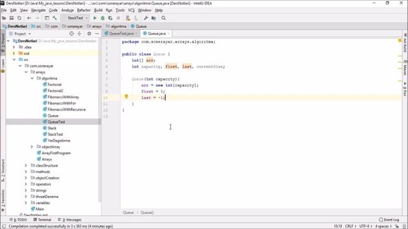
Task: Click the Scroll from Source target icon
Action: coord(71,34)
